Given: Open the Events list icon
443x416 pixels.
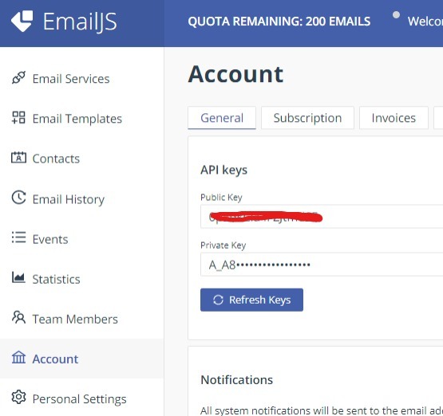Looking at the screenshot, I should pos(18,237).
